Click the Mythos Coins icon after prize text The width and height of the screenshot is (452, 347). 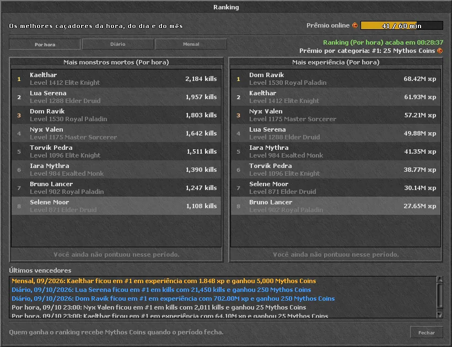[440, 51]
